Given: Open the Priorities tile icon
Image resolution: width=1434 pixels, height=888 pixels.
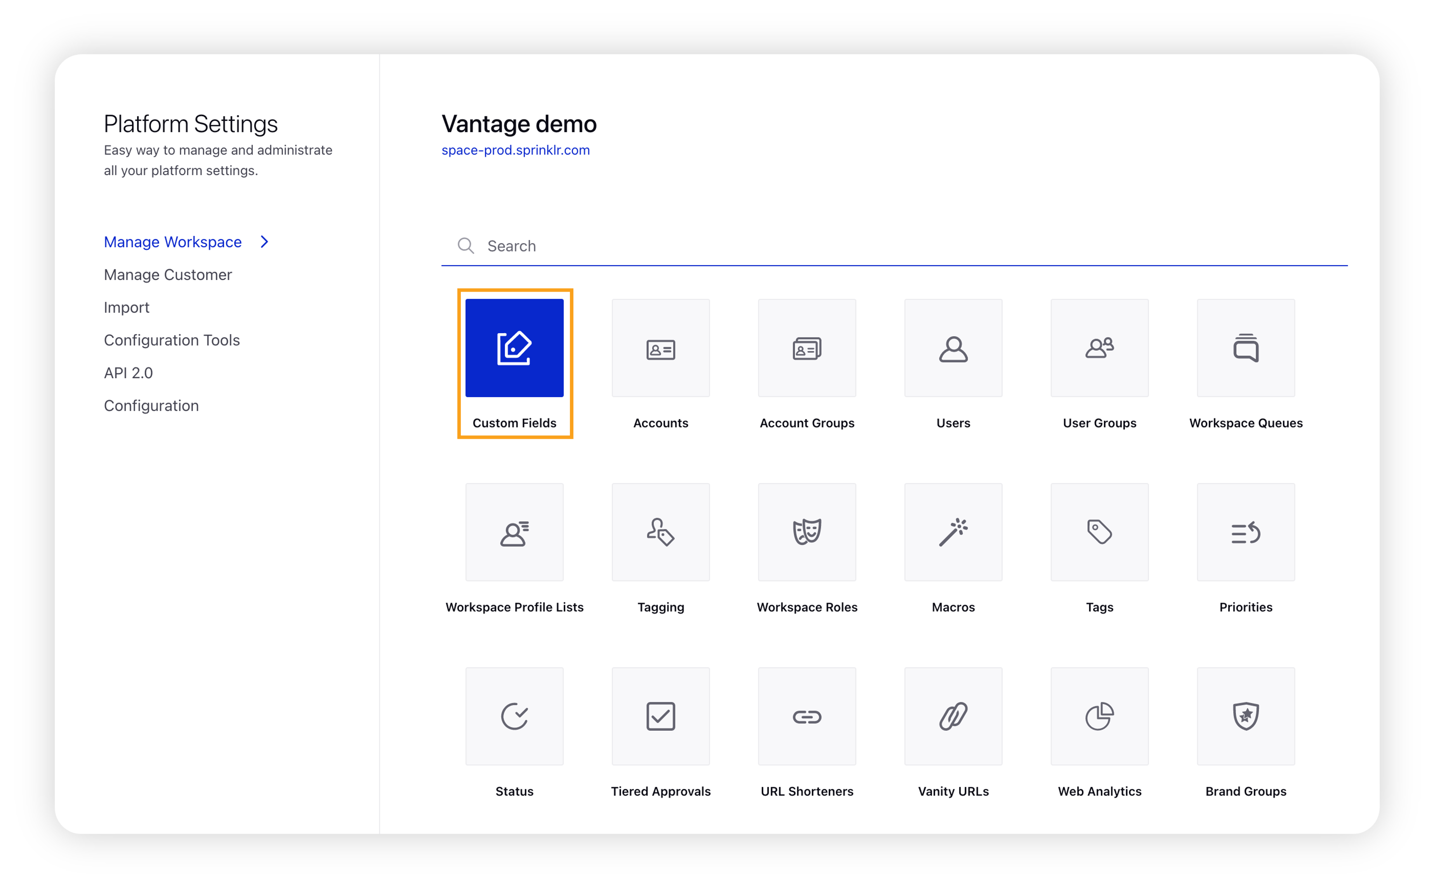Looking at the screenshot, I should [x=1246, y=532].
